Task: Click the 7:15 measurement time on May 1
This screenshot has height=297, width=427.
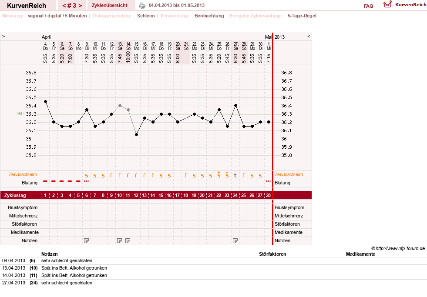Action: [x=269, y=58]
